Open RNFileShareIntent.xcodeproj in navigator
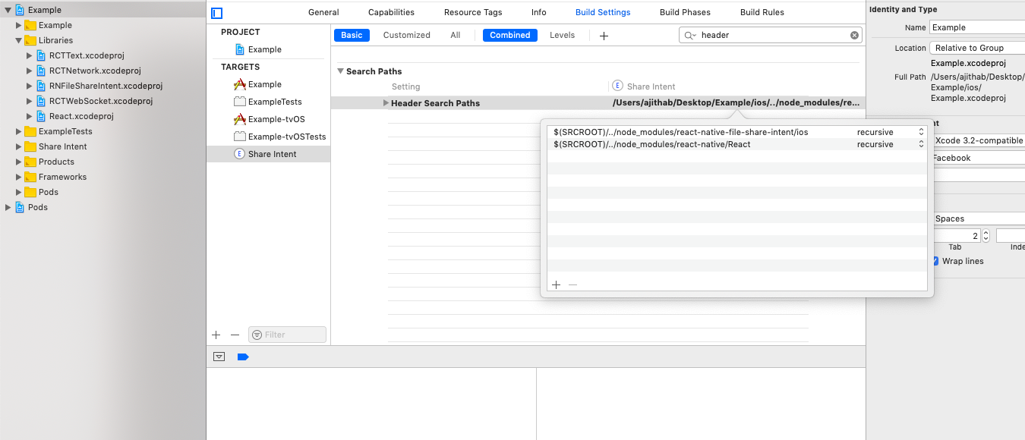The height and width of the screenshot is (440, 1025). (106, 86)
